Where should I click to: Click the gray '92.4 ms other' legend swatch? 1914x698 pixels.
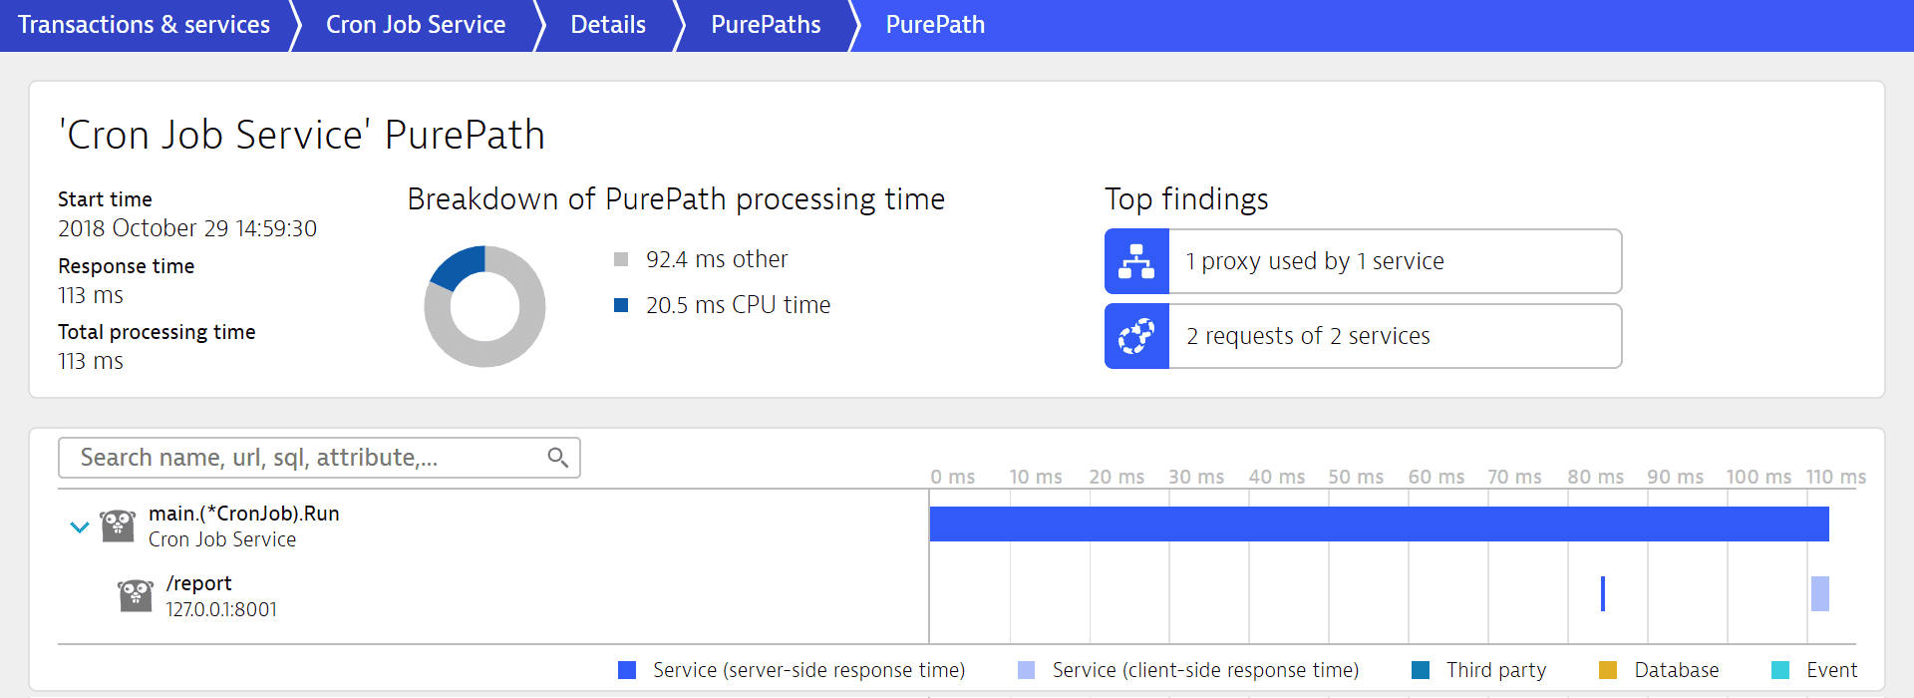[621, 259]
